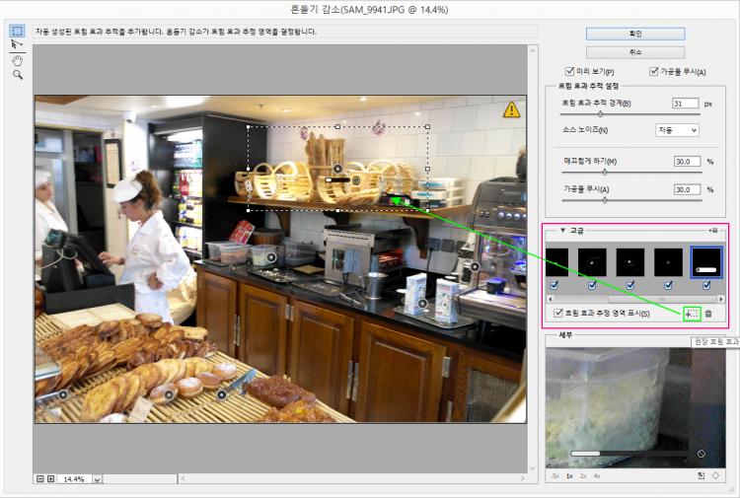Click the zoom in plus button

click(51, 478)
